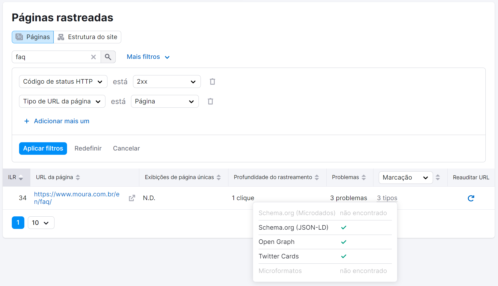Click "Adicionar mais um" to add a filter
This screenshot has width=498, height=286.
(57, 121)
